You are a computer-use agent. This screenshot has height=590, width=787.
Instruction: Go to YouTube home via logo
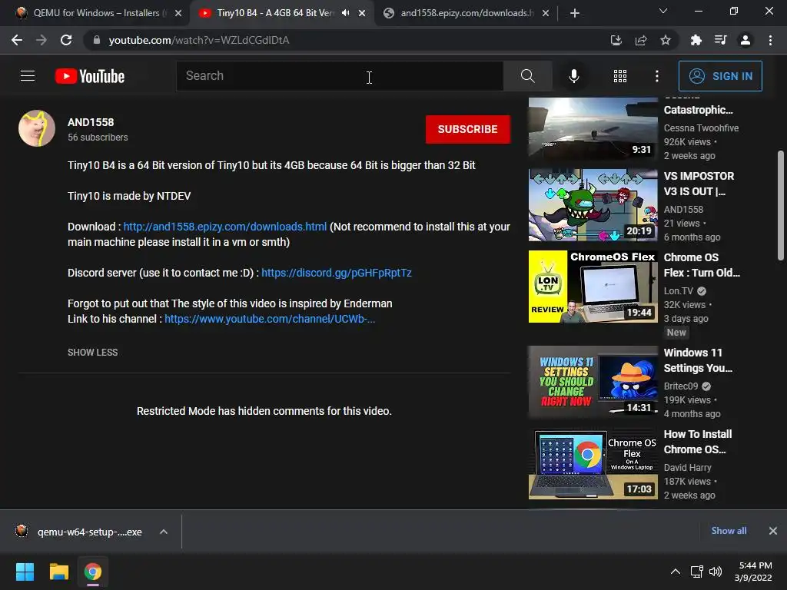coord(90,76)
